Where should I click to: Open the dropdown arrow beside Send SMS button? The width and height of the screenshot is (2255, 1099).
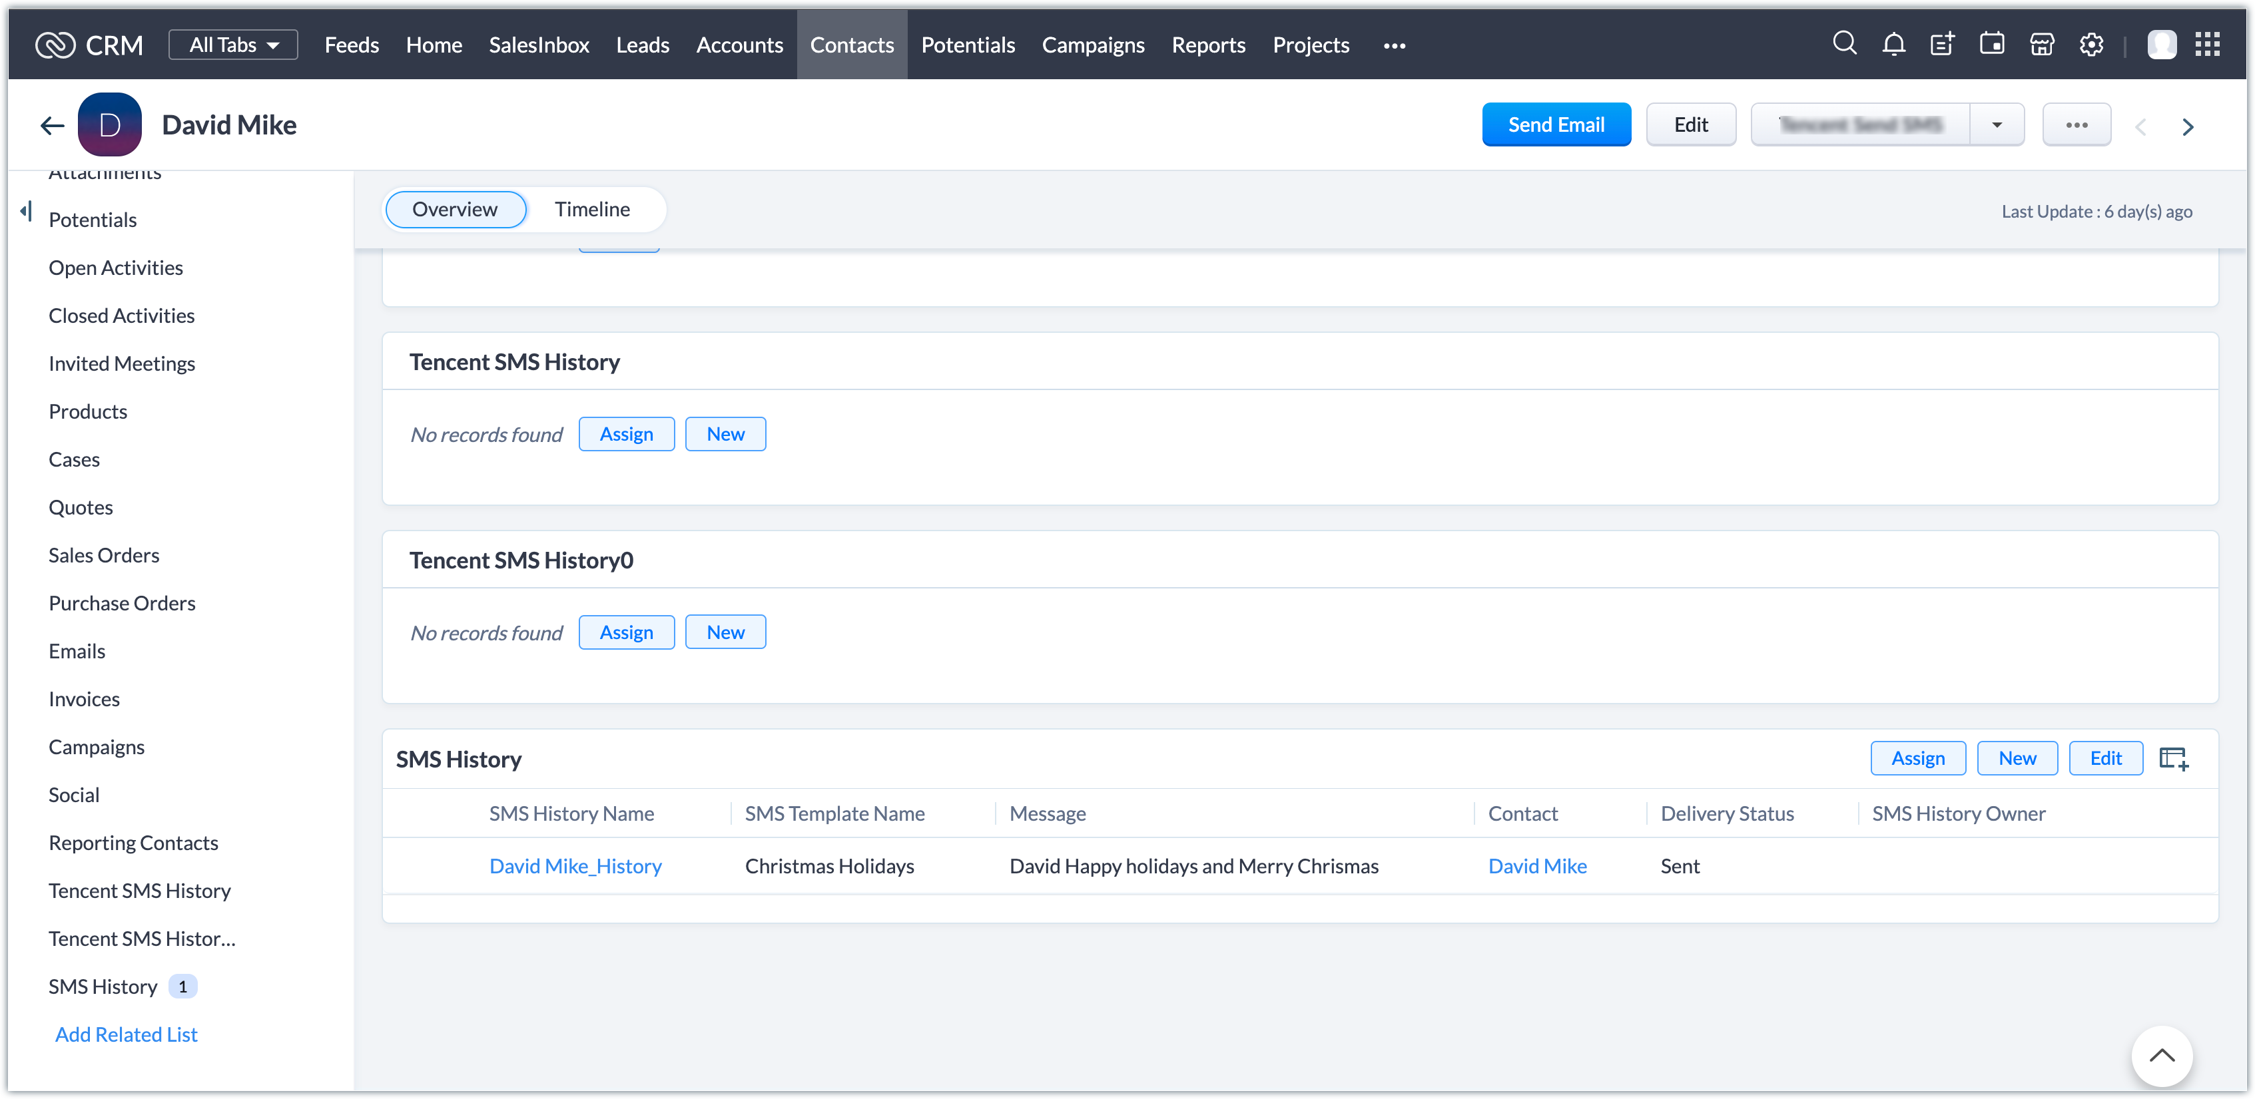coord(1997,125)
